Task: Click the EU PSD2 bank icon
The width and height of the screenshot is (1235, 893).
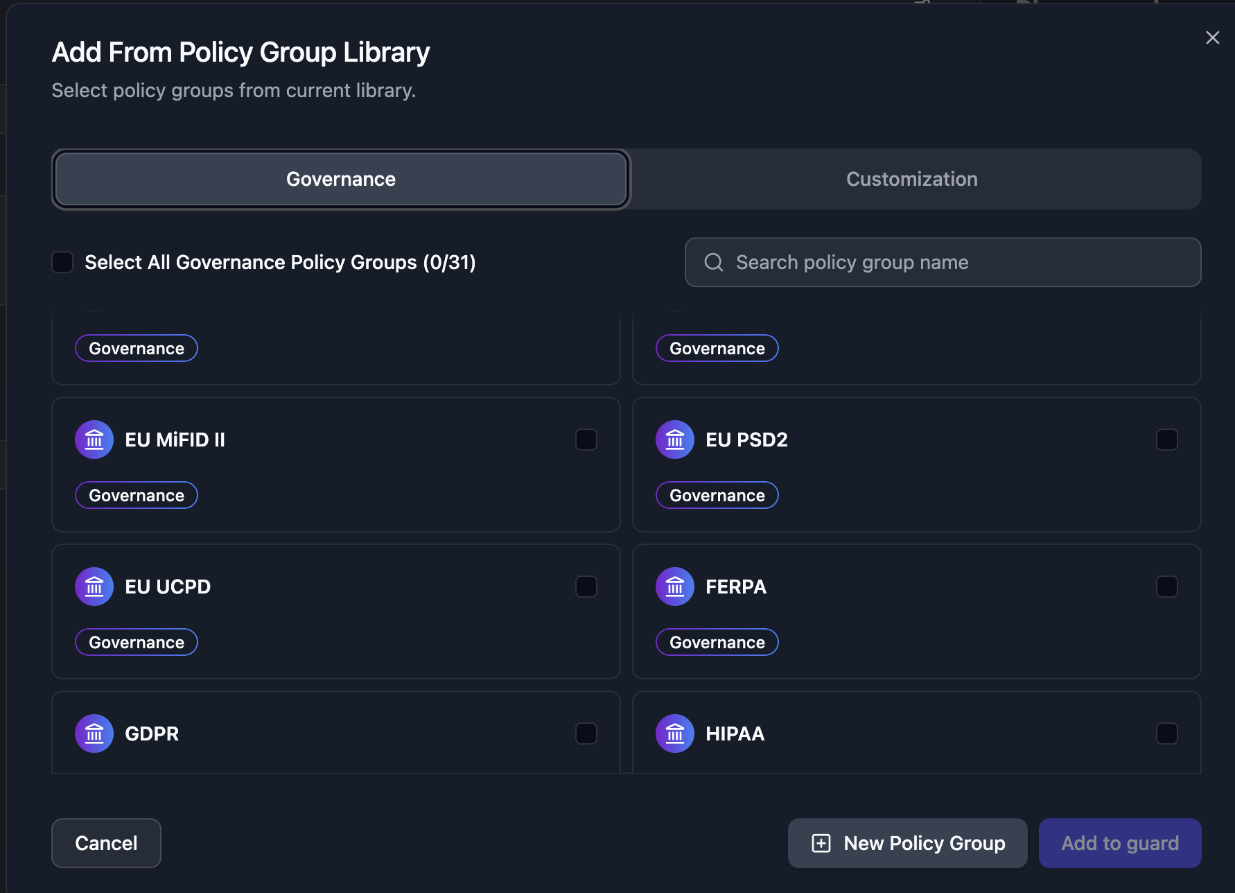Action: (x=675, y=440)
